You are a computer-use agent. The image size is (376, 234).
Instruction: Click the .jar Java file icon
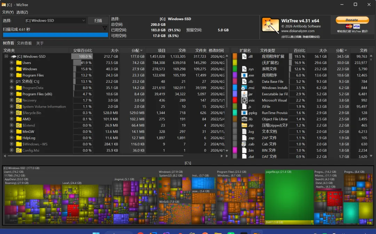[244, 94]
